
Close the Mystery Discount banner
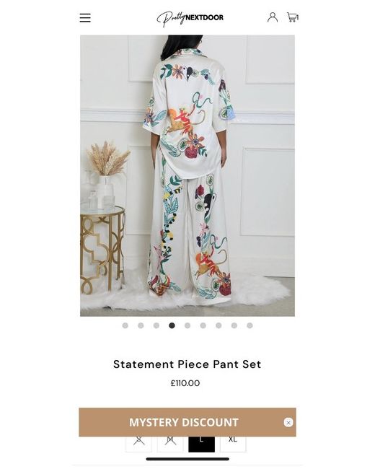[288, 422]
